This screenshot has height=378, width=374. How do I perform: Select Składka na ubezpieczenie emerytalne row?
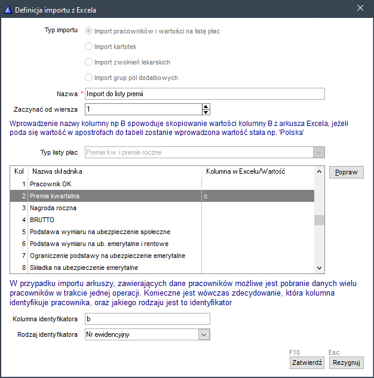[x=162, y=268]
